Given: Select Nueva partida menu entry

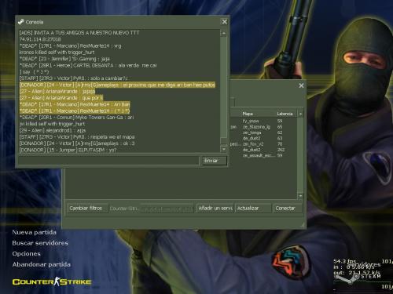Looking at the screenshot, I should (34, 232).
